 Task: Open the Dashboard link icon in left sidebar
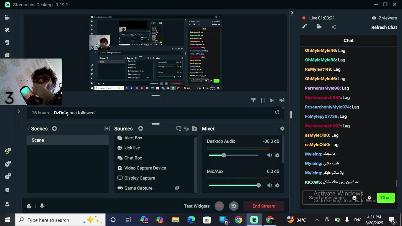(x=8, y=151)
